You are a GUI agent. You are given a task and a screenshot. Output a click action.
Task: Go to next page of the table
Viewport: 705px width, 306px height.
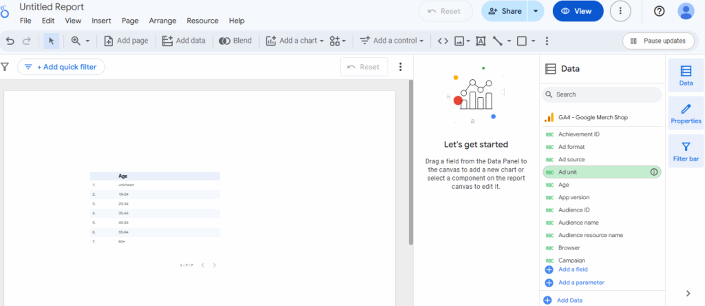tap(215, 265)
